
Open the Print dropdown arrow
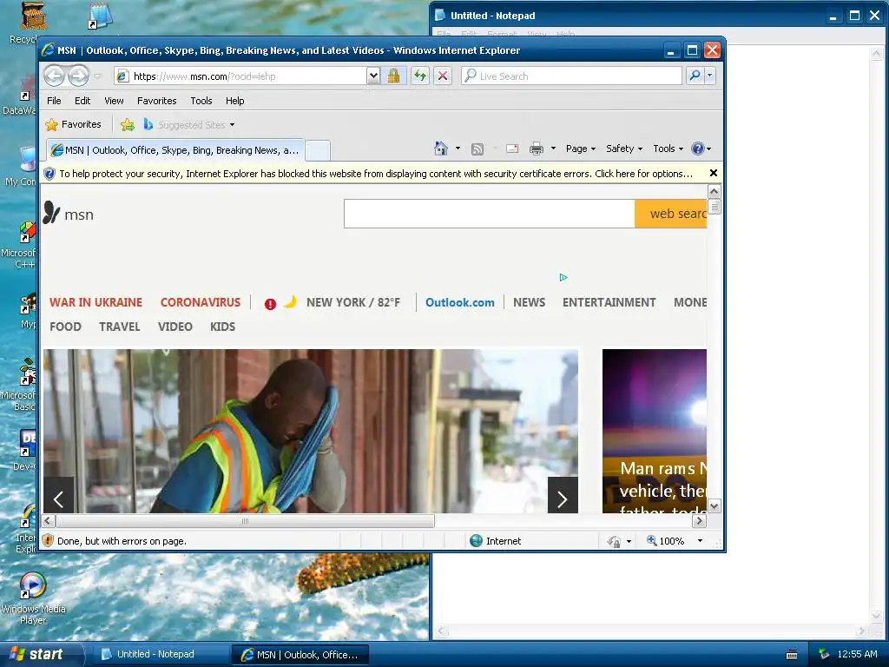553,149
